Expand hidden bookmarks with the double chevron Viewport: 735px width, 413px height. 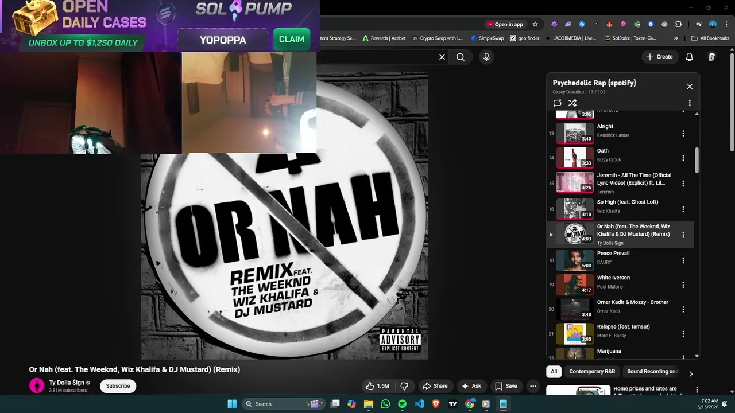(676, 38)
